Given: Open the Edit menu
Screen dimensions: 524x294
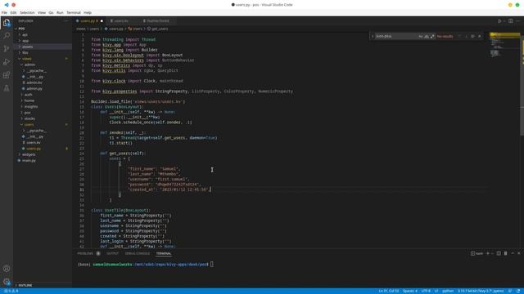Looking at the screenshot, I should tap(13, 13).
